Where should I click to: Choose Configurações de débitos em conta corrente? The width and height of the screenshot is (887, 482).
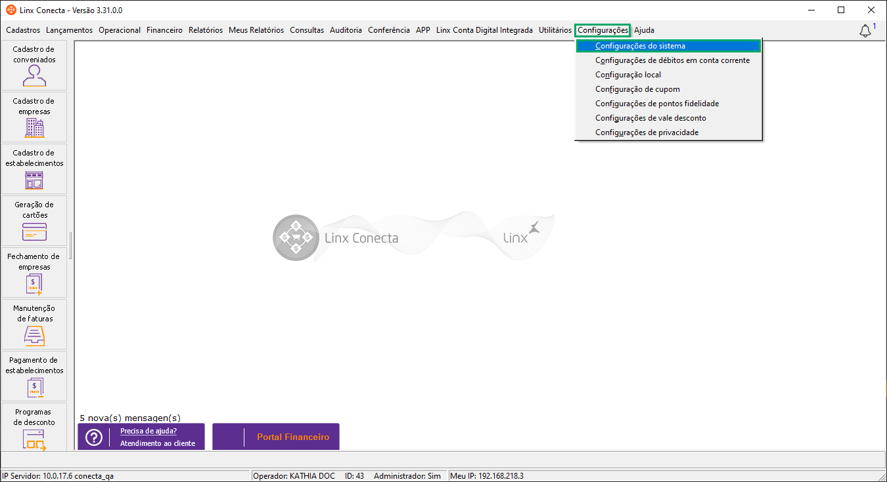click(x=668, y=60)
